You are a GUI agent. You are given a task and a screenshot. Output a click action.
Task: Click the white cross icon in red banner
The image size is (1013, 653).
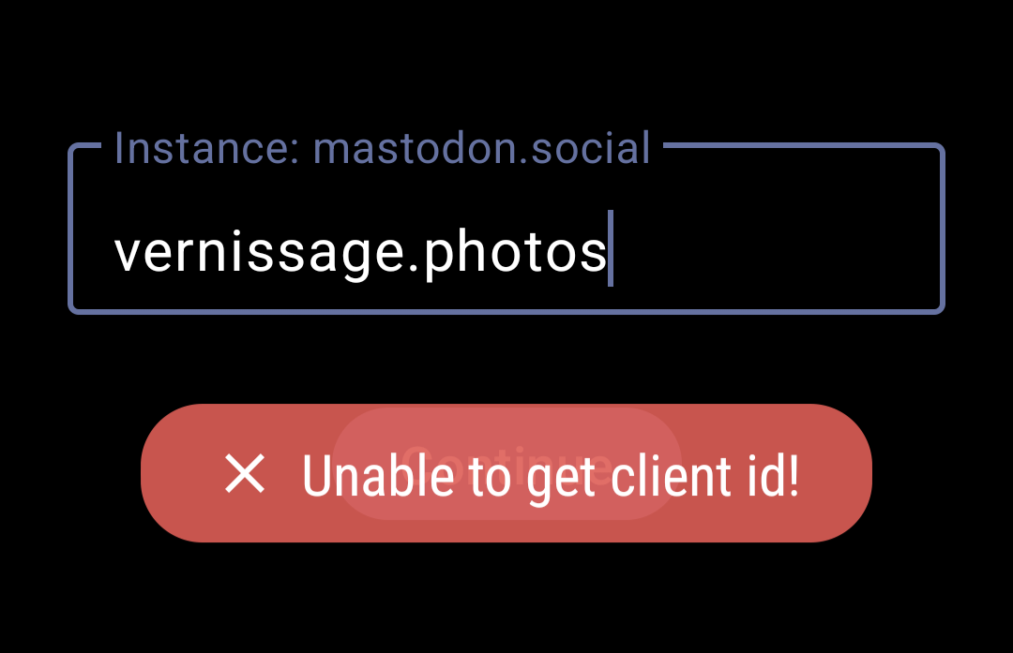click(x=245, y=474)
